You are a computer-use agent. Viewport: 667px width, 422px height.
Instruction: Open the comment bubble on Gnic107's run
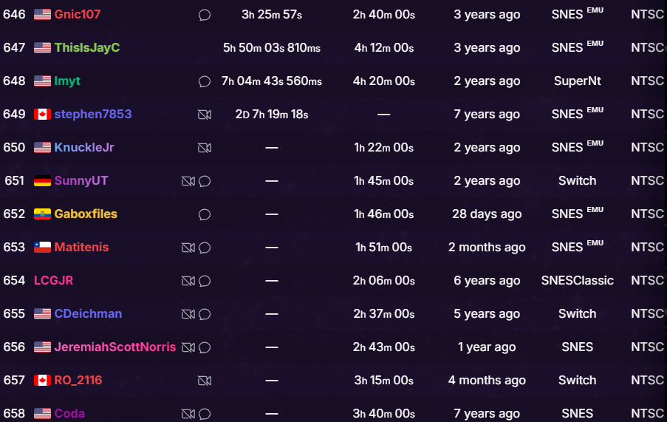(205, 15)
